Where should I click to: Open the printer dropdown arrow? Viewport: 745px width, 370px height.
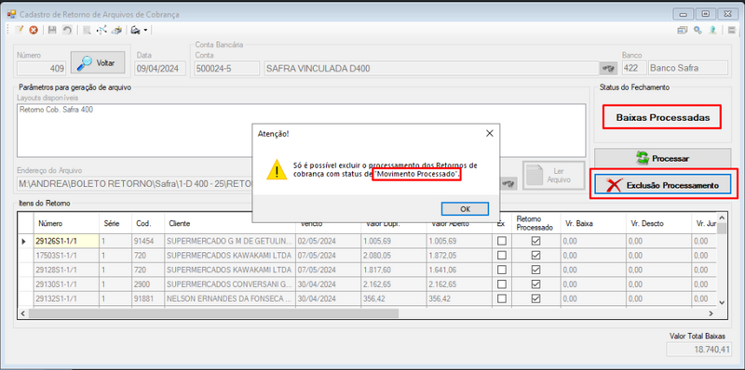(145, 31)
